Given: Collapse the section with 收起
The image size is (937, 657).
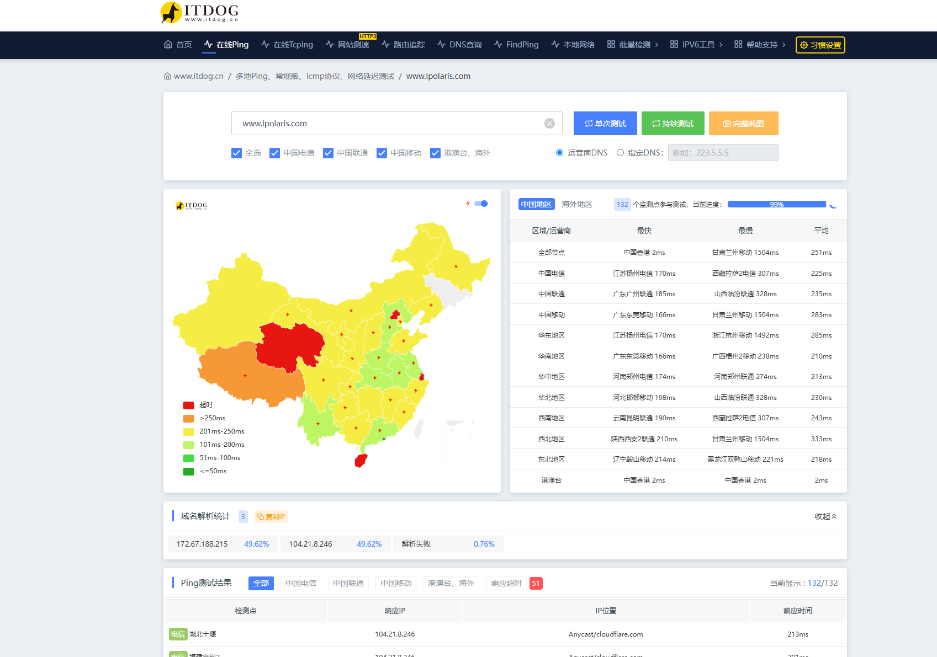Looking at the screenshot, I should (x=825, y=516).
